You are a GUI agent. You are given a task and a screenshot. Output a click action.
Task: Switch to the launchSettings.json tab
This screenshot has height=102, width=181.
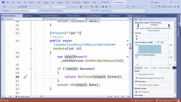click(x=94, y=16)
